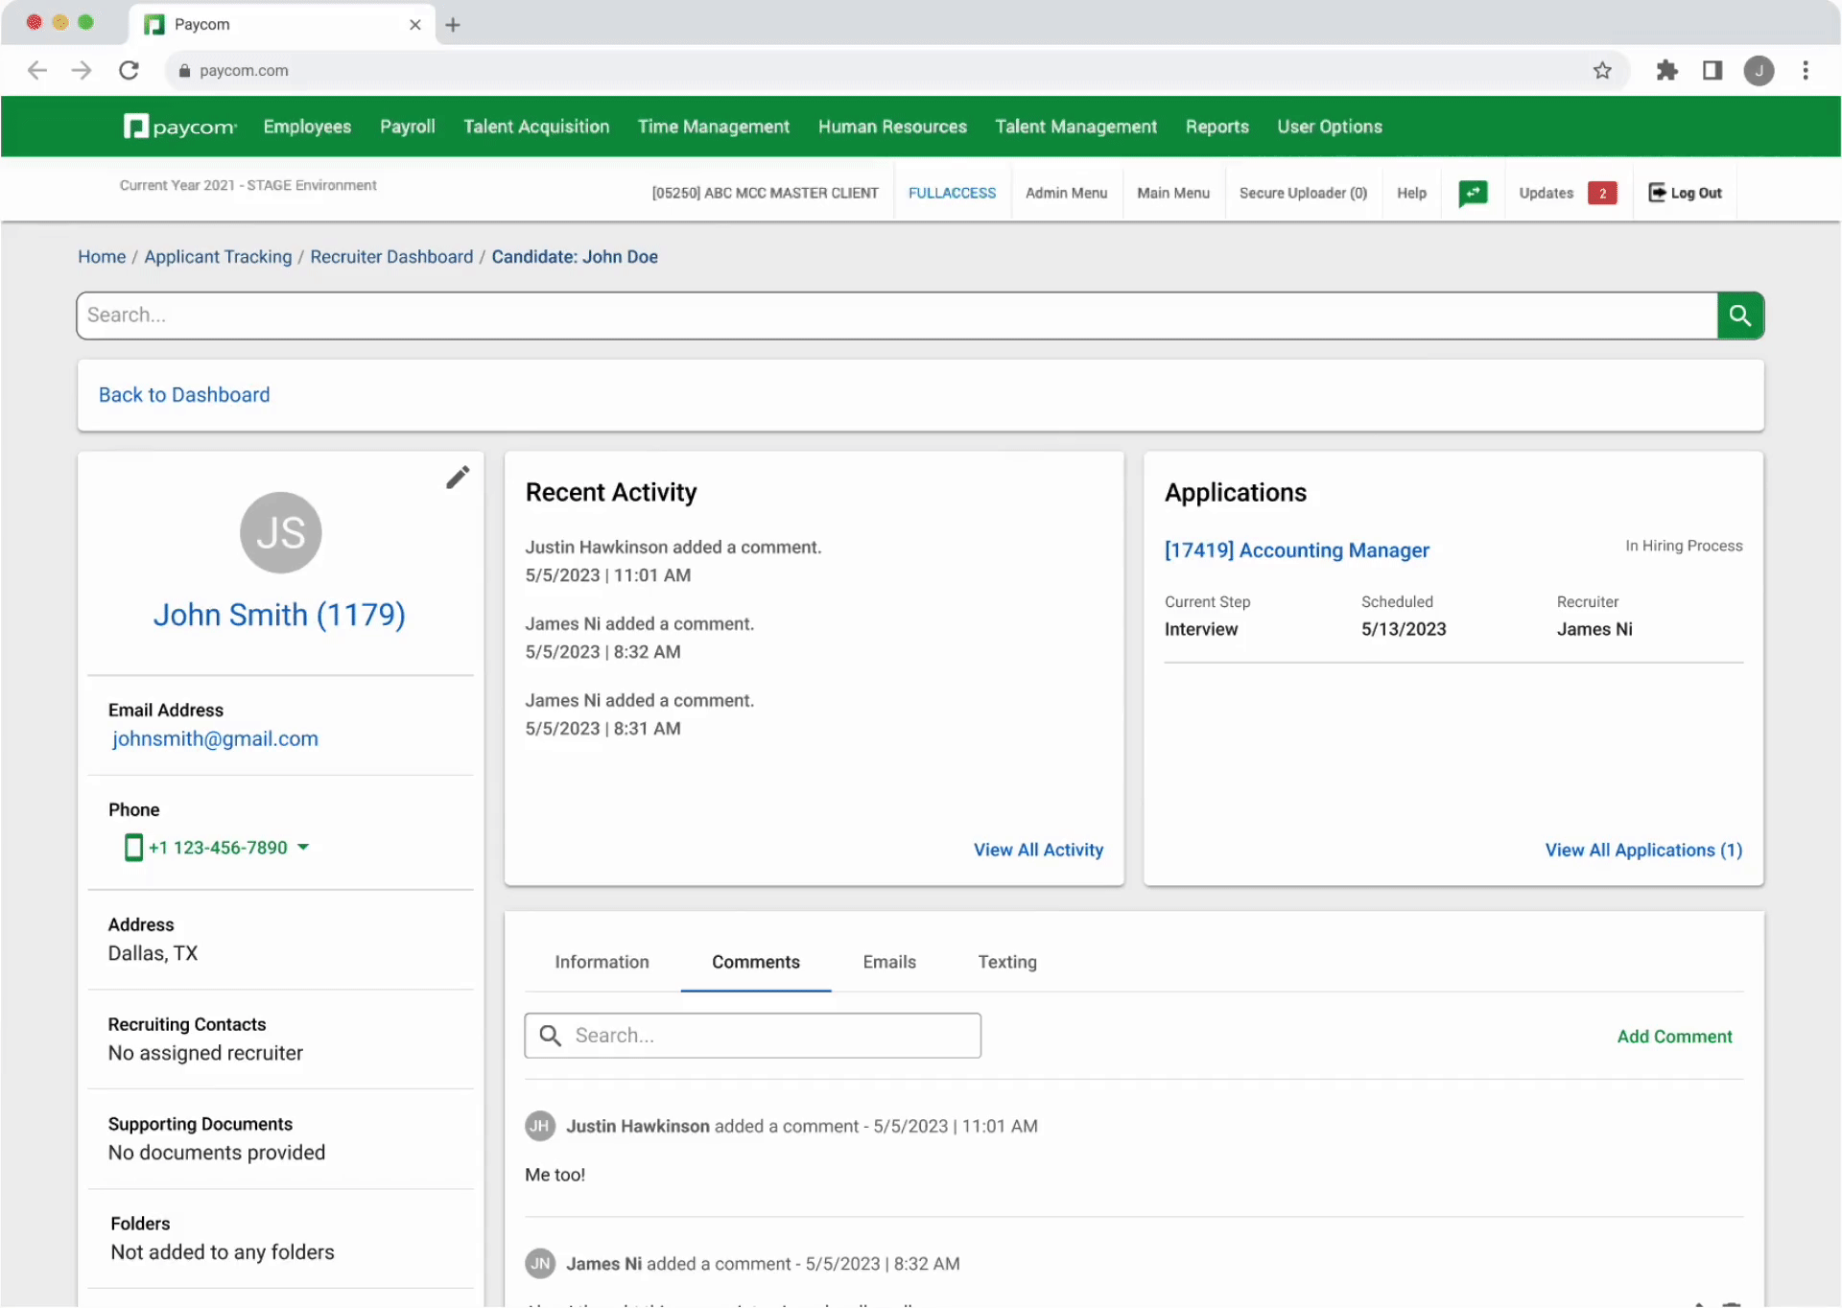
Task: Click the pencil edit icon on candidate card
Action: click(x=458, y=477)
